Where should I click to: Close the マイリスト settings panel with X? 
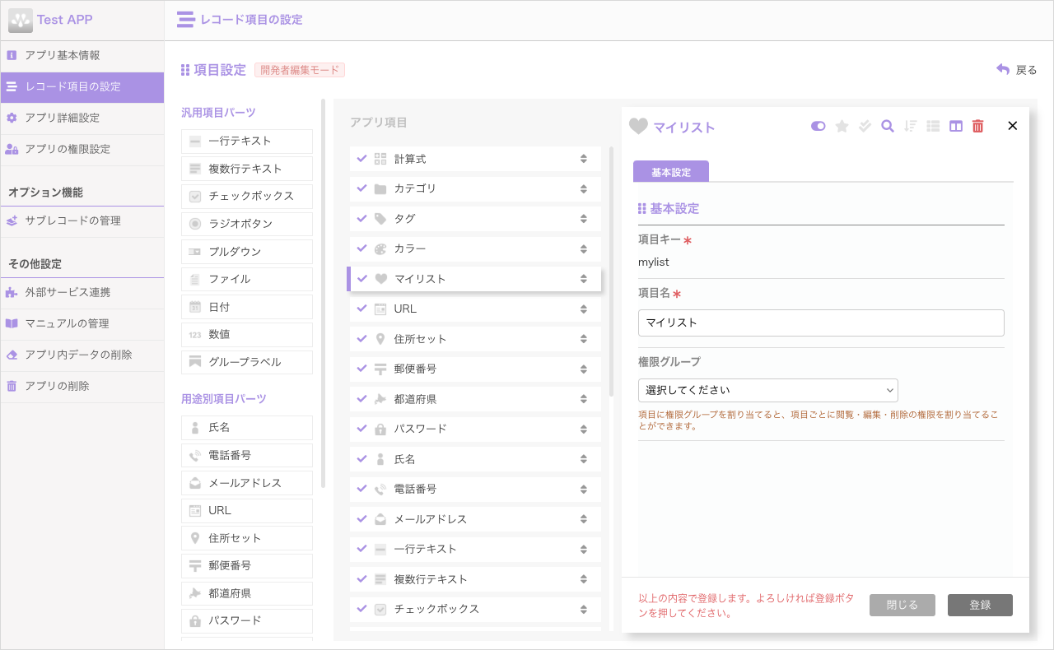coord(1013,126)
